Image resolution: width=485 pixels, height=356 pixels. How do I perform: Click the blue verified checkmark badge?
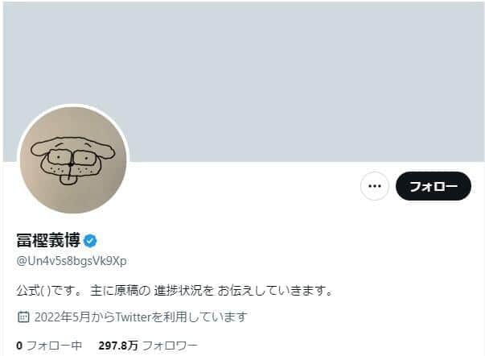click(x=90, y=241)
